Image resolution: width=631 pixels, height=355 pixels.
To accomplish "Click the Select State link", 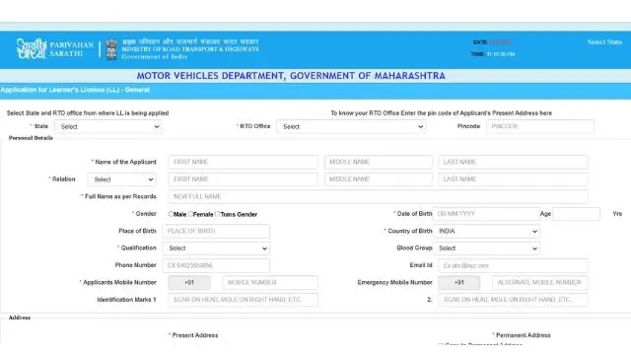I will coord(604,41).
